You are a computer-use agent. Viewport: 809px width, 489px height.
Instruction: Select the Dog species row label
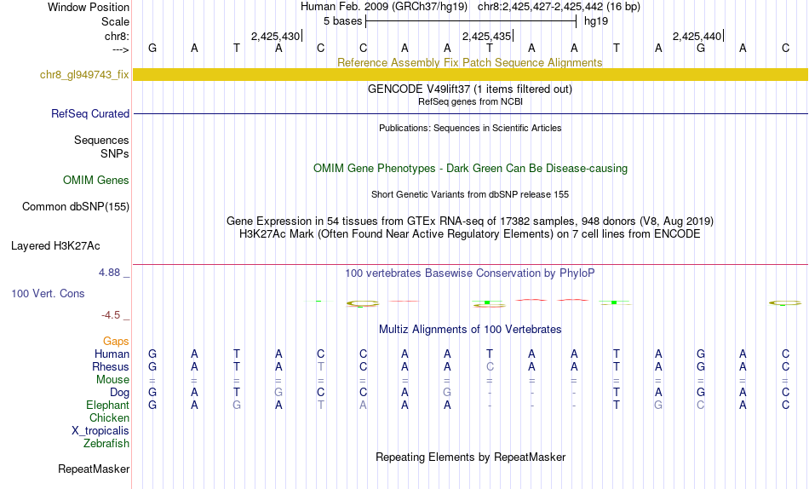tap(120, 393)
